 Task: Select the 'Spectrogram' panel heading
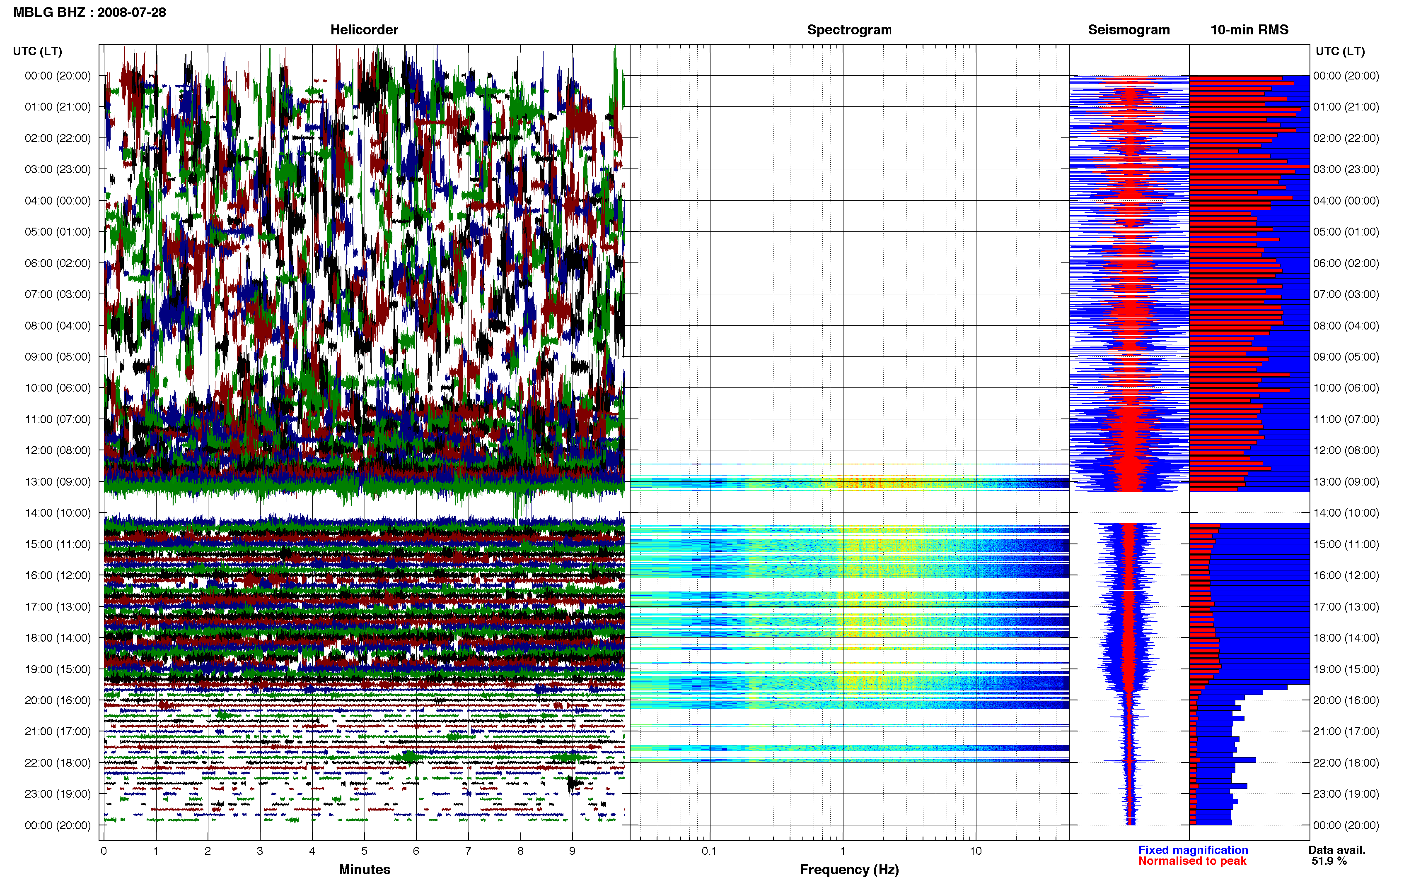click(849, 30)
